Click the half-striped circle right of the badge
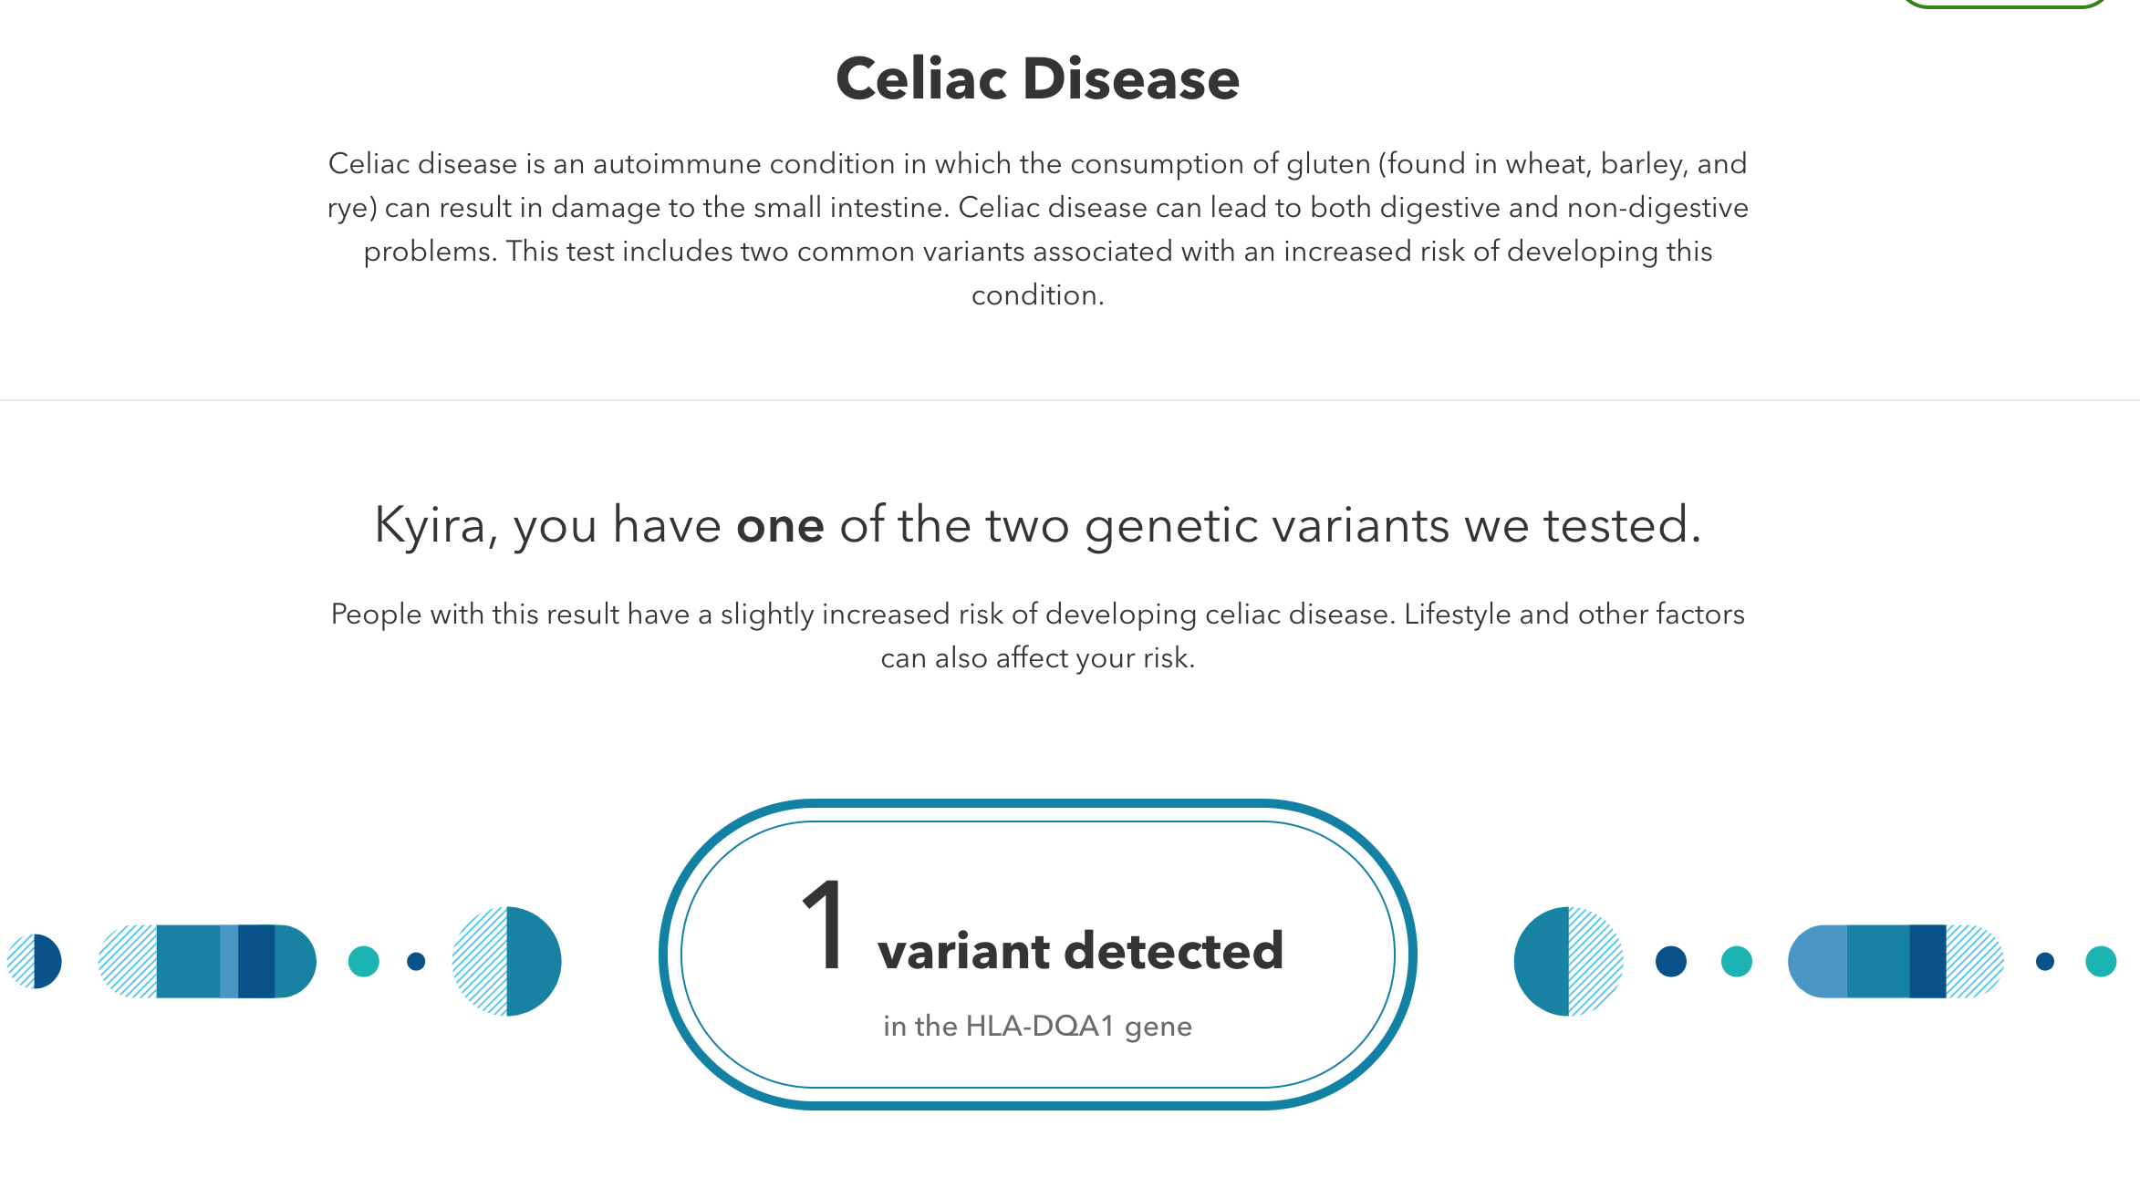Screen dimensions: 2140x1198 (1568, 961)
